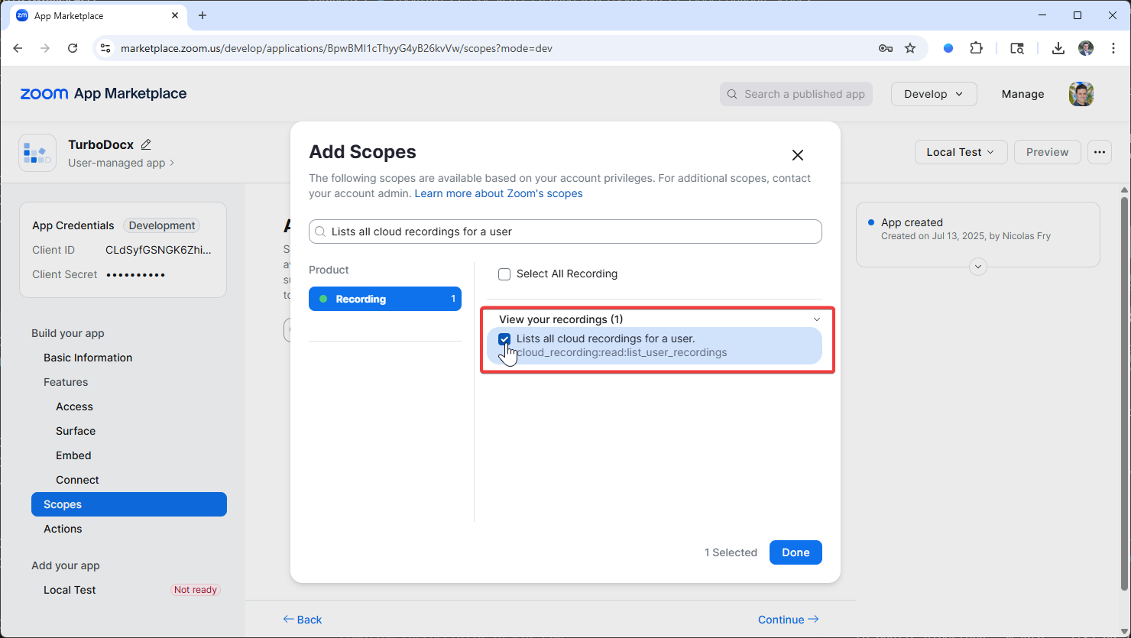Click the Continue link

pos(789,620)
